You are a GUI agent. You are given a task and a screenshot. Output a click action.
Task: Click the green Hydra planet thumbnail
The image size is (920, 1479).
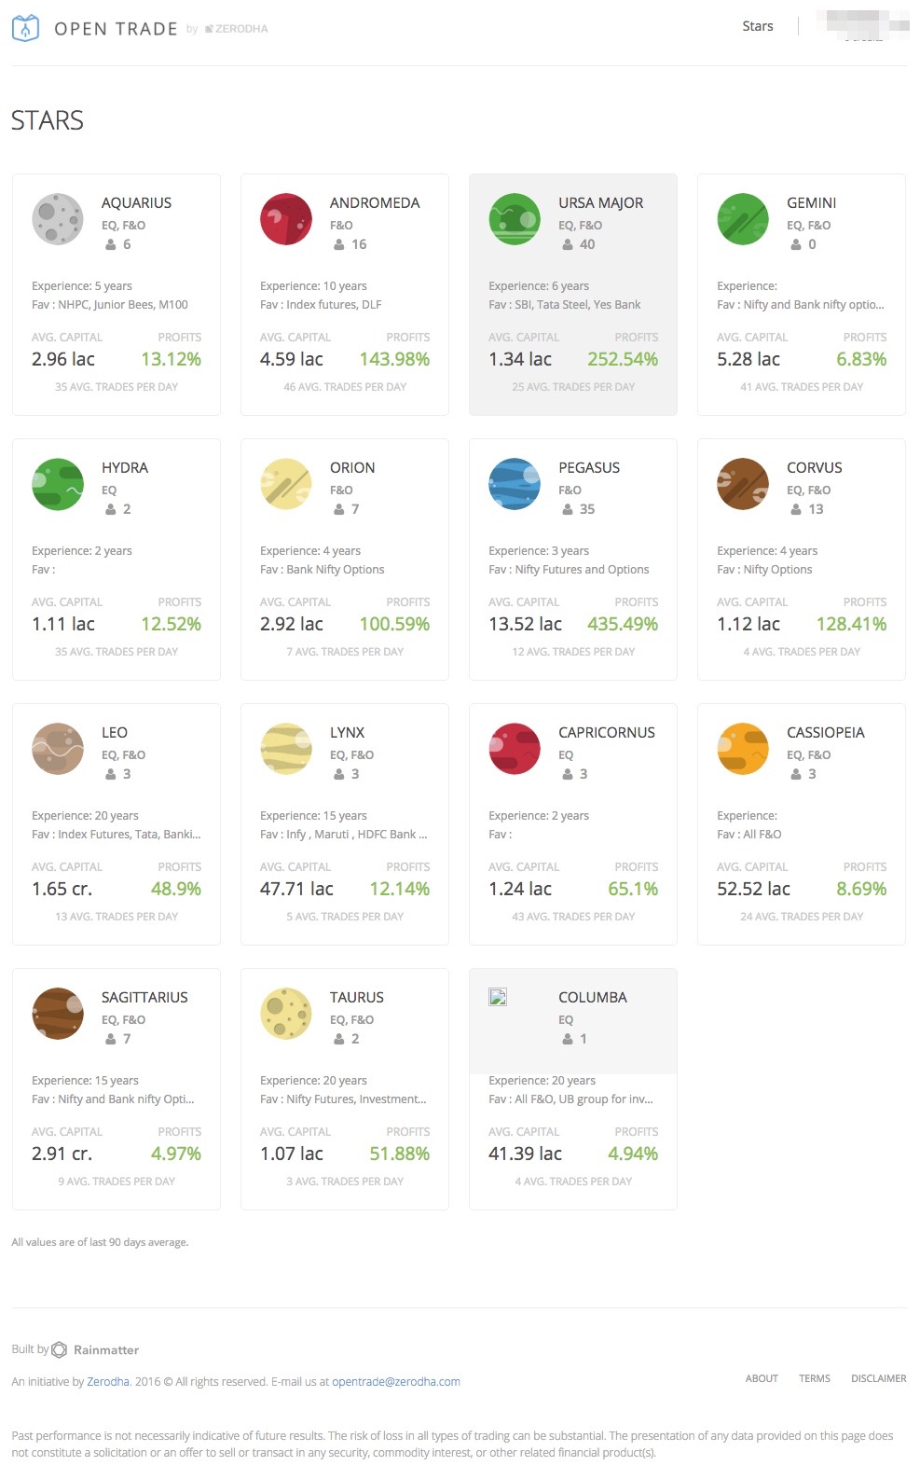click(x=58, y=484)
